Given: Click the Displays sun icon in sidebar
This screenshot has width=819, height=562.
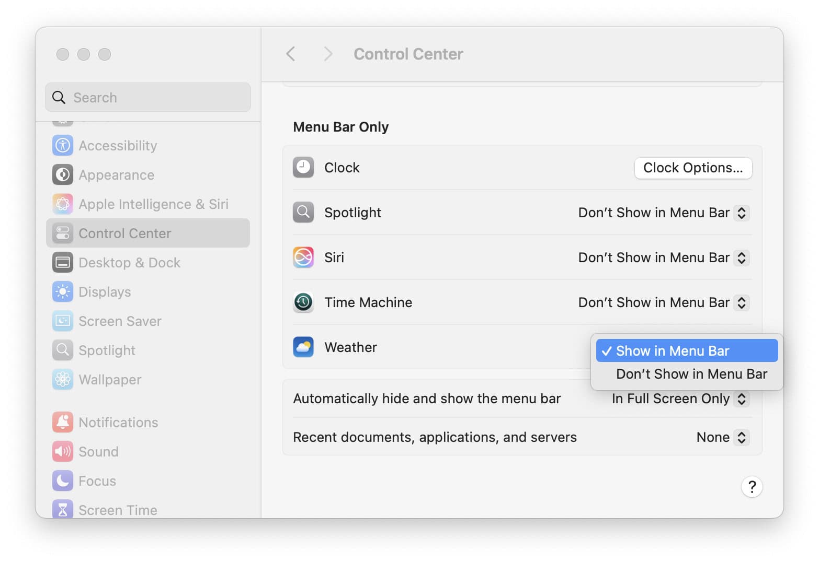Looking at the screenshot, I should click(62, 292).
